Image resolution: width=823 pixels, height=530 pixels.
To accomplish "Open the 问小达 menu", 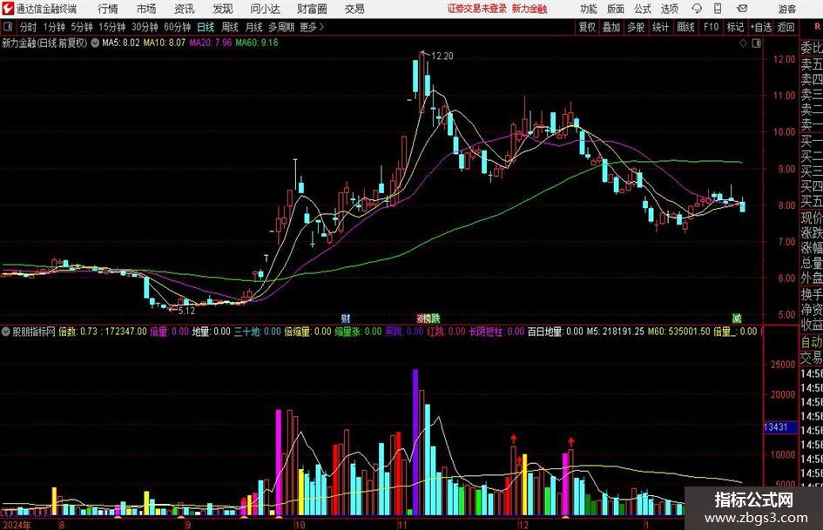I will 266,9.
